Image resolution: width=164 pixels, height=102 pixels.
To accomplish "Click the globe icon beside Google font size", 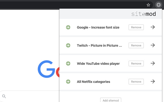I will tap(68, 27).
